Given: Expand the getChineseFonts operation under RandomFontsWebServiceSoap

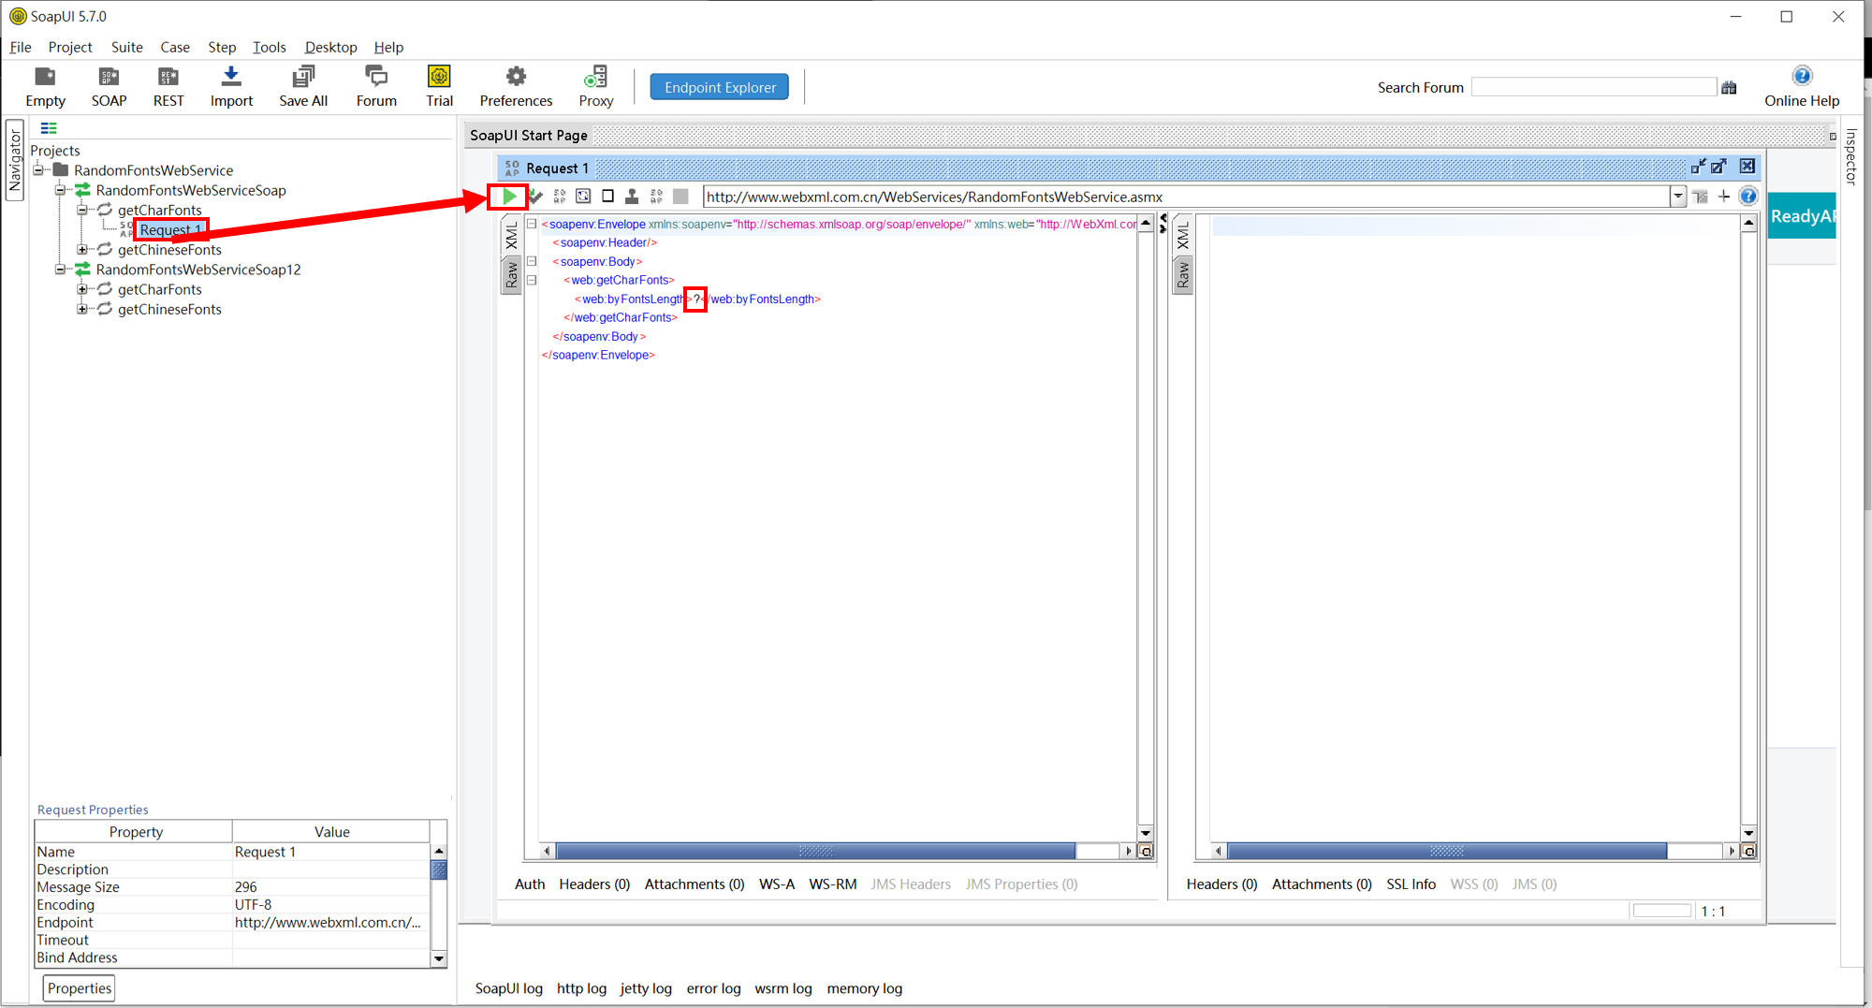Looking at the screenshot, I should [82, 250].
